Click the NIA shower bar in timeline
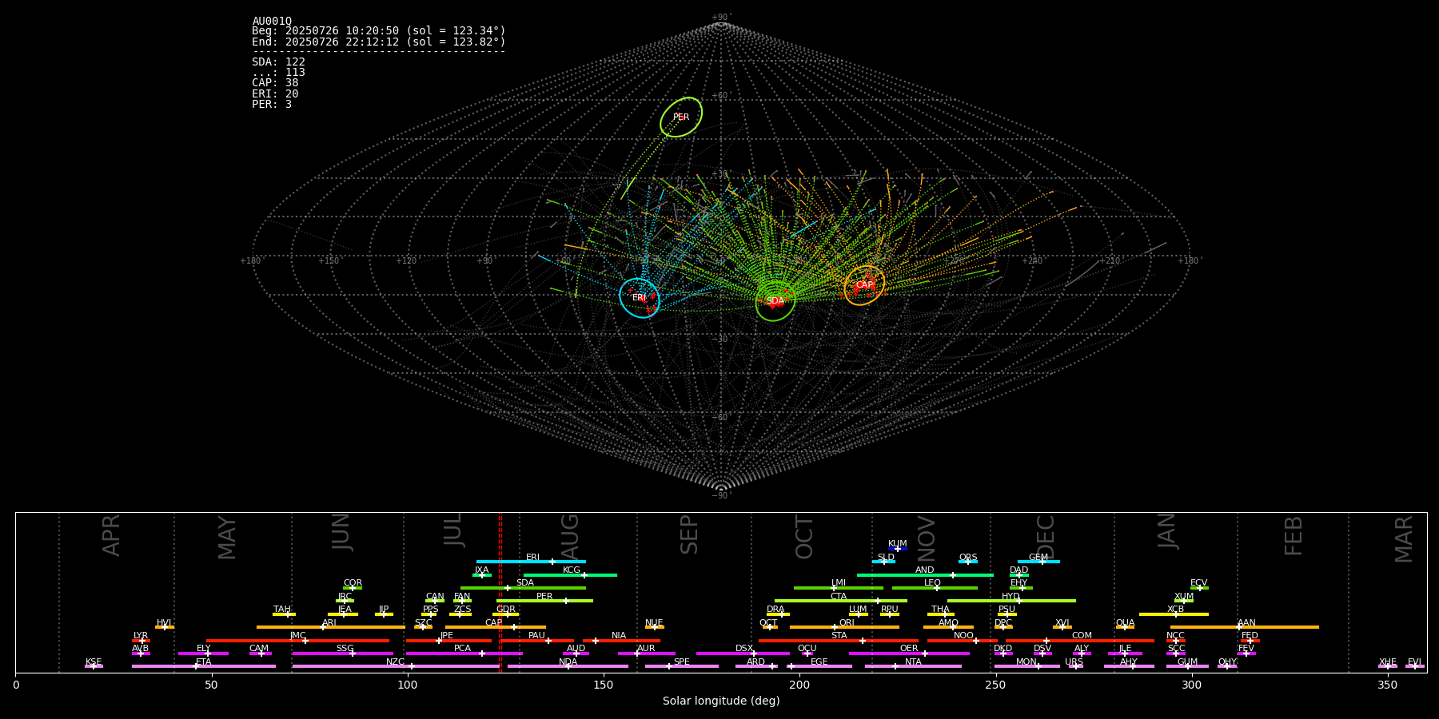Screen dimensions: 1439x719 (621, 641)
